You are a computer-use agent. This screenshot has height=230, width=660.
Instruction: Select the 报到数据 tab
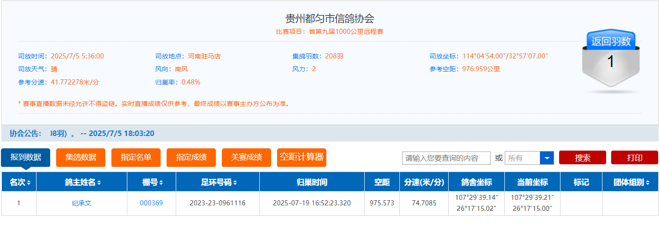26,157
